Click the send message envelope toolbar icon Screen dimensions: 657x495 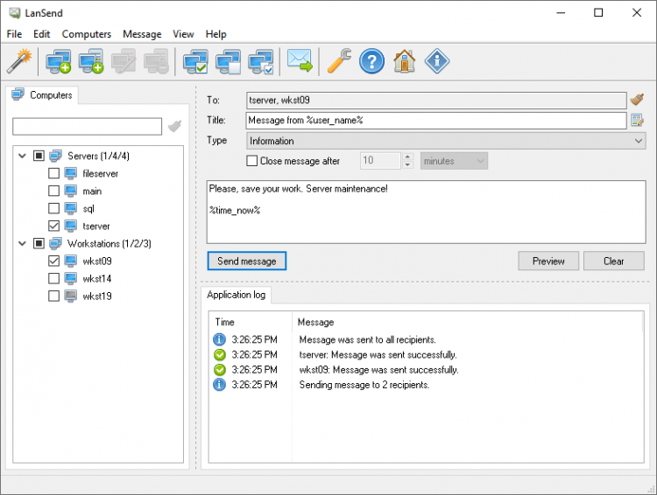coord(300,60)
